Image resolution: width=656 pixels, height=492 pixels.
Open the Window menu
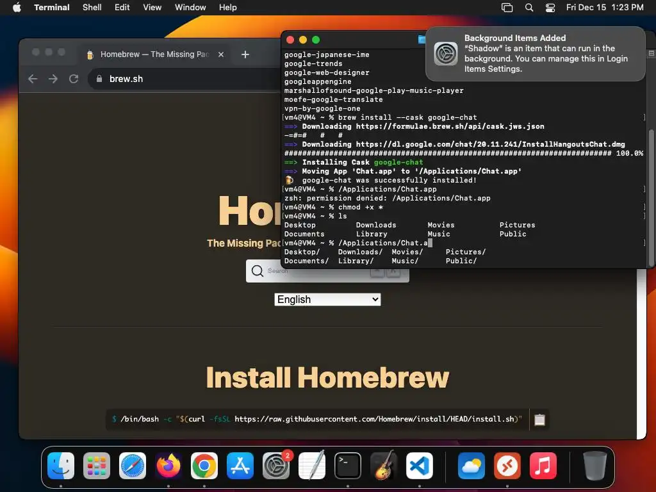(190, 7)
